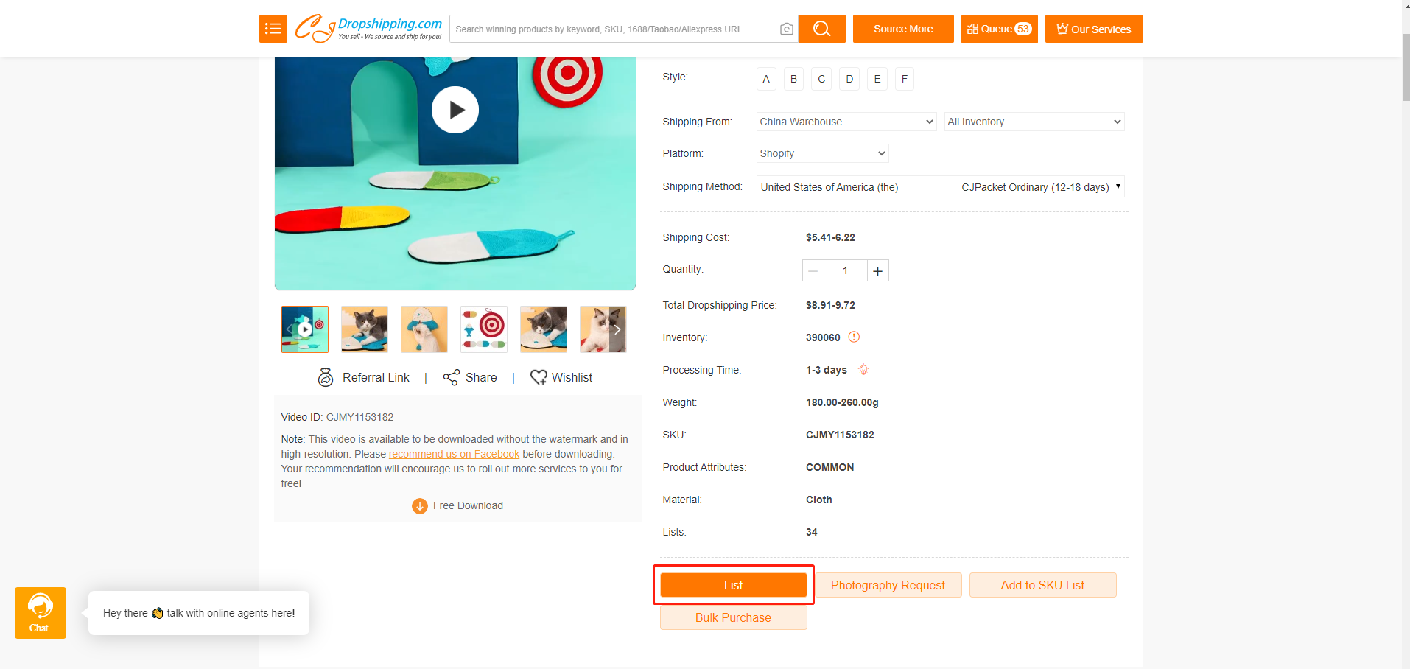Click Photography Request button
Image resolution: width=1410 pixels, height=669 pixels.
tap(888, 585)
